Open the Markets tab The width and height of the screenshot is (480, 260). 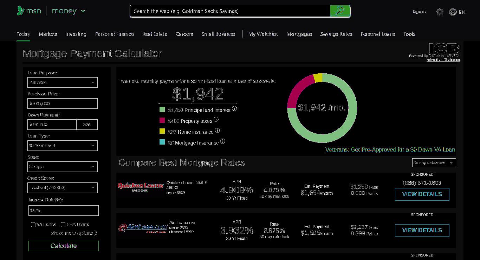click(48, 34)
